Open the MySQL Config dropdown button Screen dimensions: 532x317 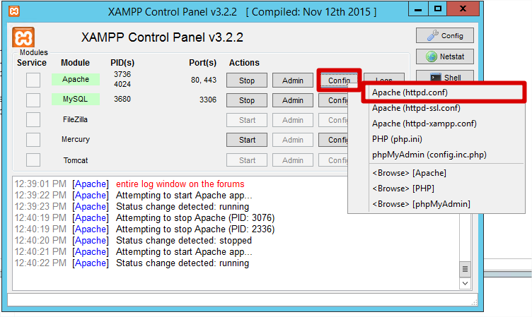[x=337, y=100]
